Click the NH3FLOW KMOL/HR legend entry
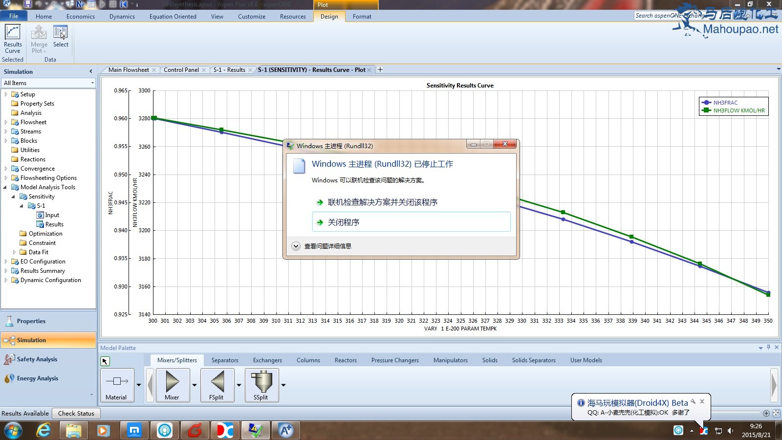Viewport: 782px width, 440px height. (734, 110)
